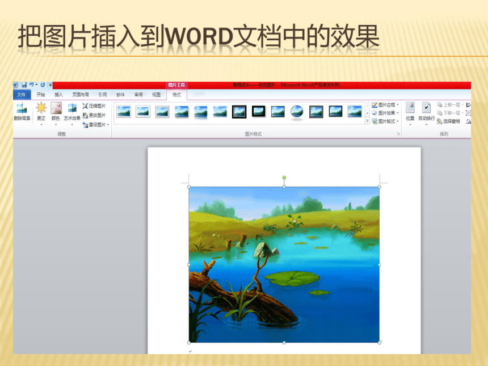The width and height of the screenshot is (488, 366).
Task: Open 图片版式 (Picture Layout) dropdown
Action: (385, 121)
